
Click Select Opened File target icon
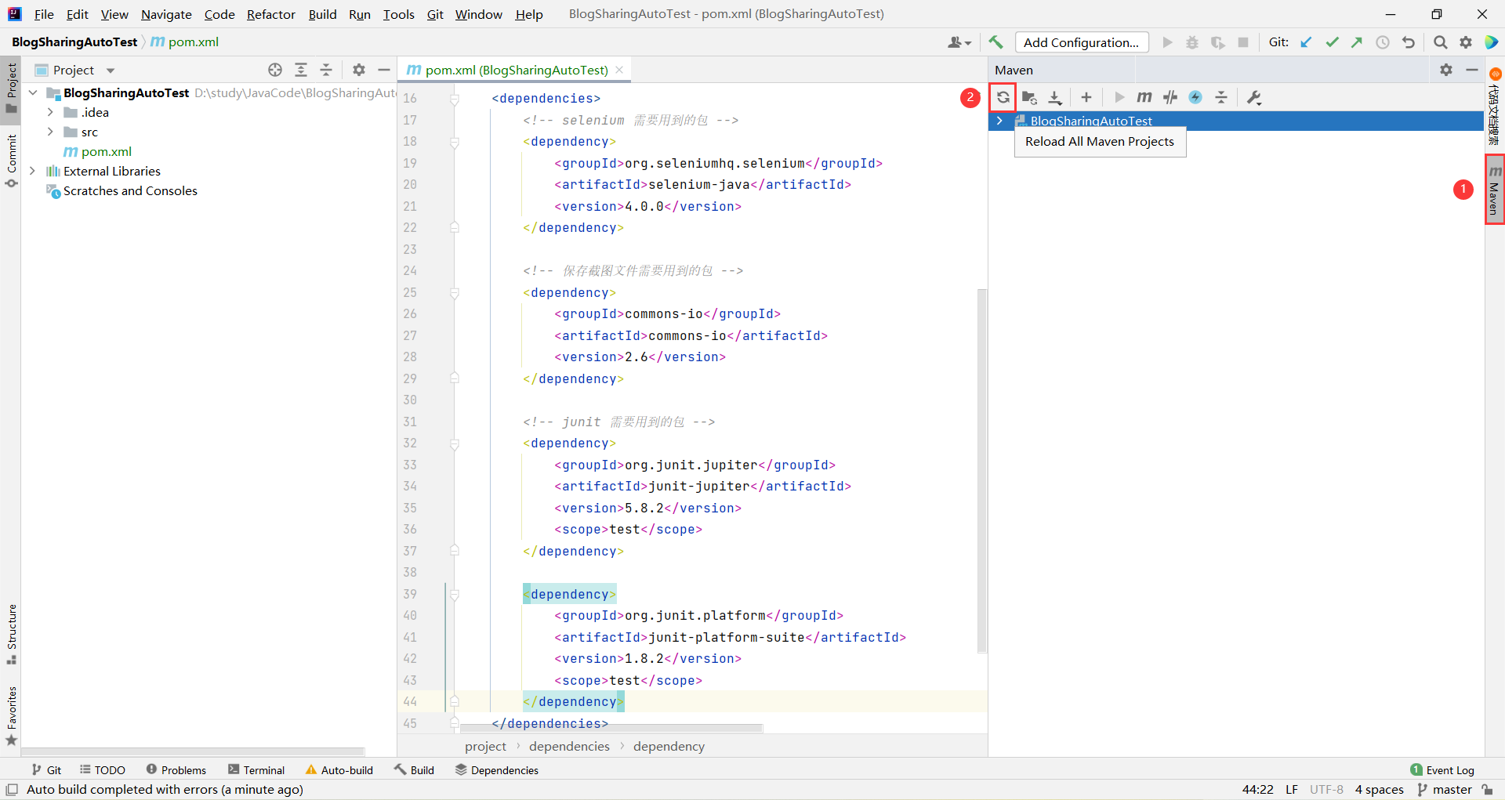[275, 70]
